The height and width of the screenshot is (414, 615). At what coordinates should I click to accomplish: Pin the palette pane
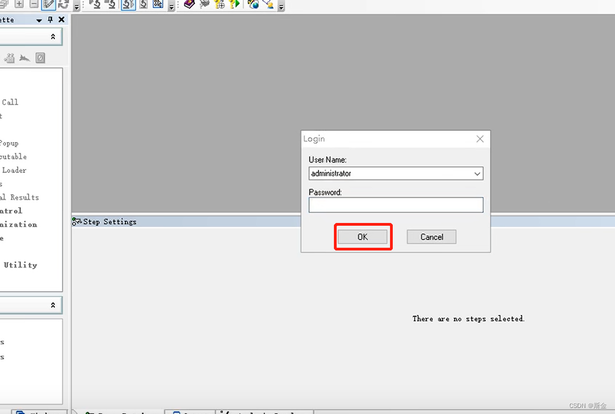50,20
